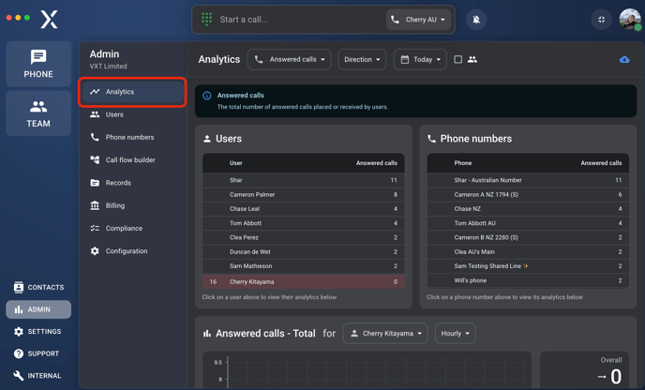Viewport: 645px width, 390px height.
Task: Open the user profile avatar
Action: click(630, 20)
